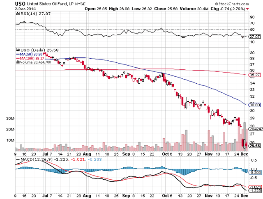Click the Close 25.58 header value
The height and width of the screenshot is (199, 263).
[166, 9]
